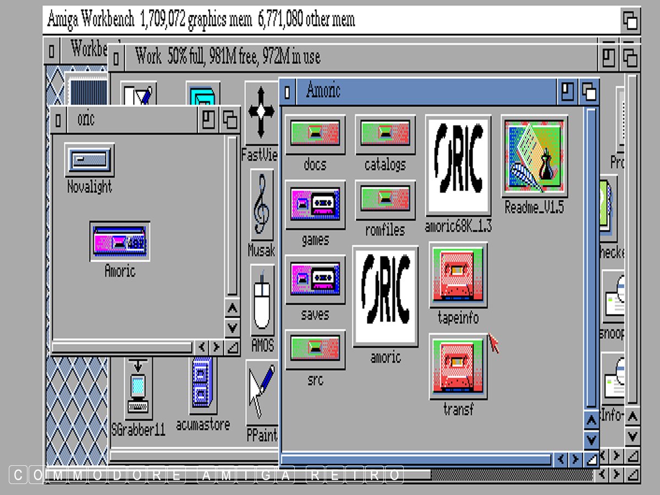Select the tapeinfo tool icon
The width and height of the screenshot is (660, 495).
tap(458, 275)
